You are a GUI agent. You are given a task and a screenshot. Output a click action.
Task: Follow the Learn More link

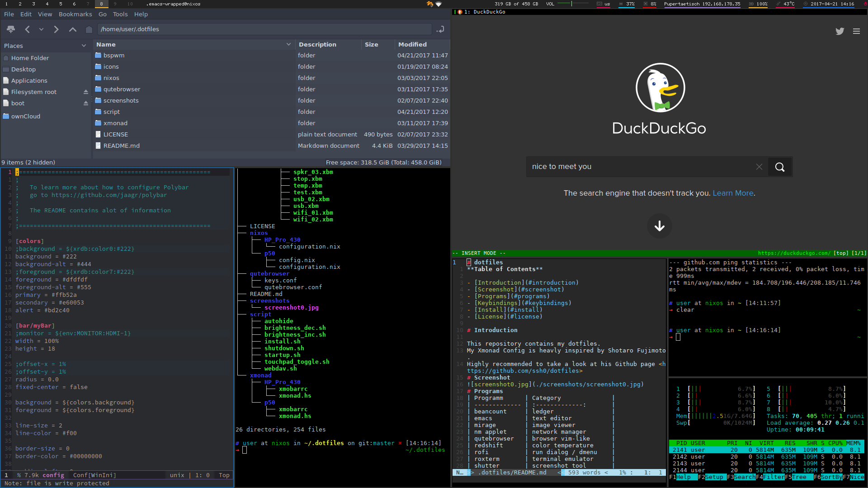(x=733, y=193)
